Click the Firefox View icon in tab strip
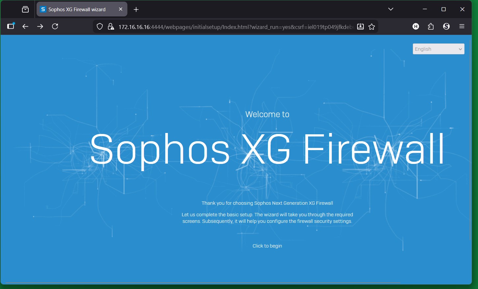 25,10
